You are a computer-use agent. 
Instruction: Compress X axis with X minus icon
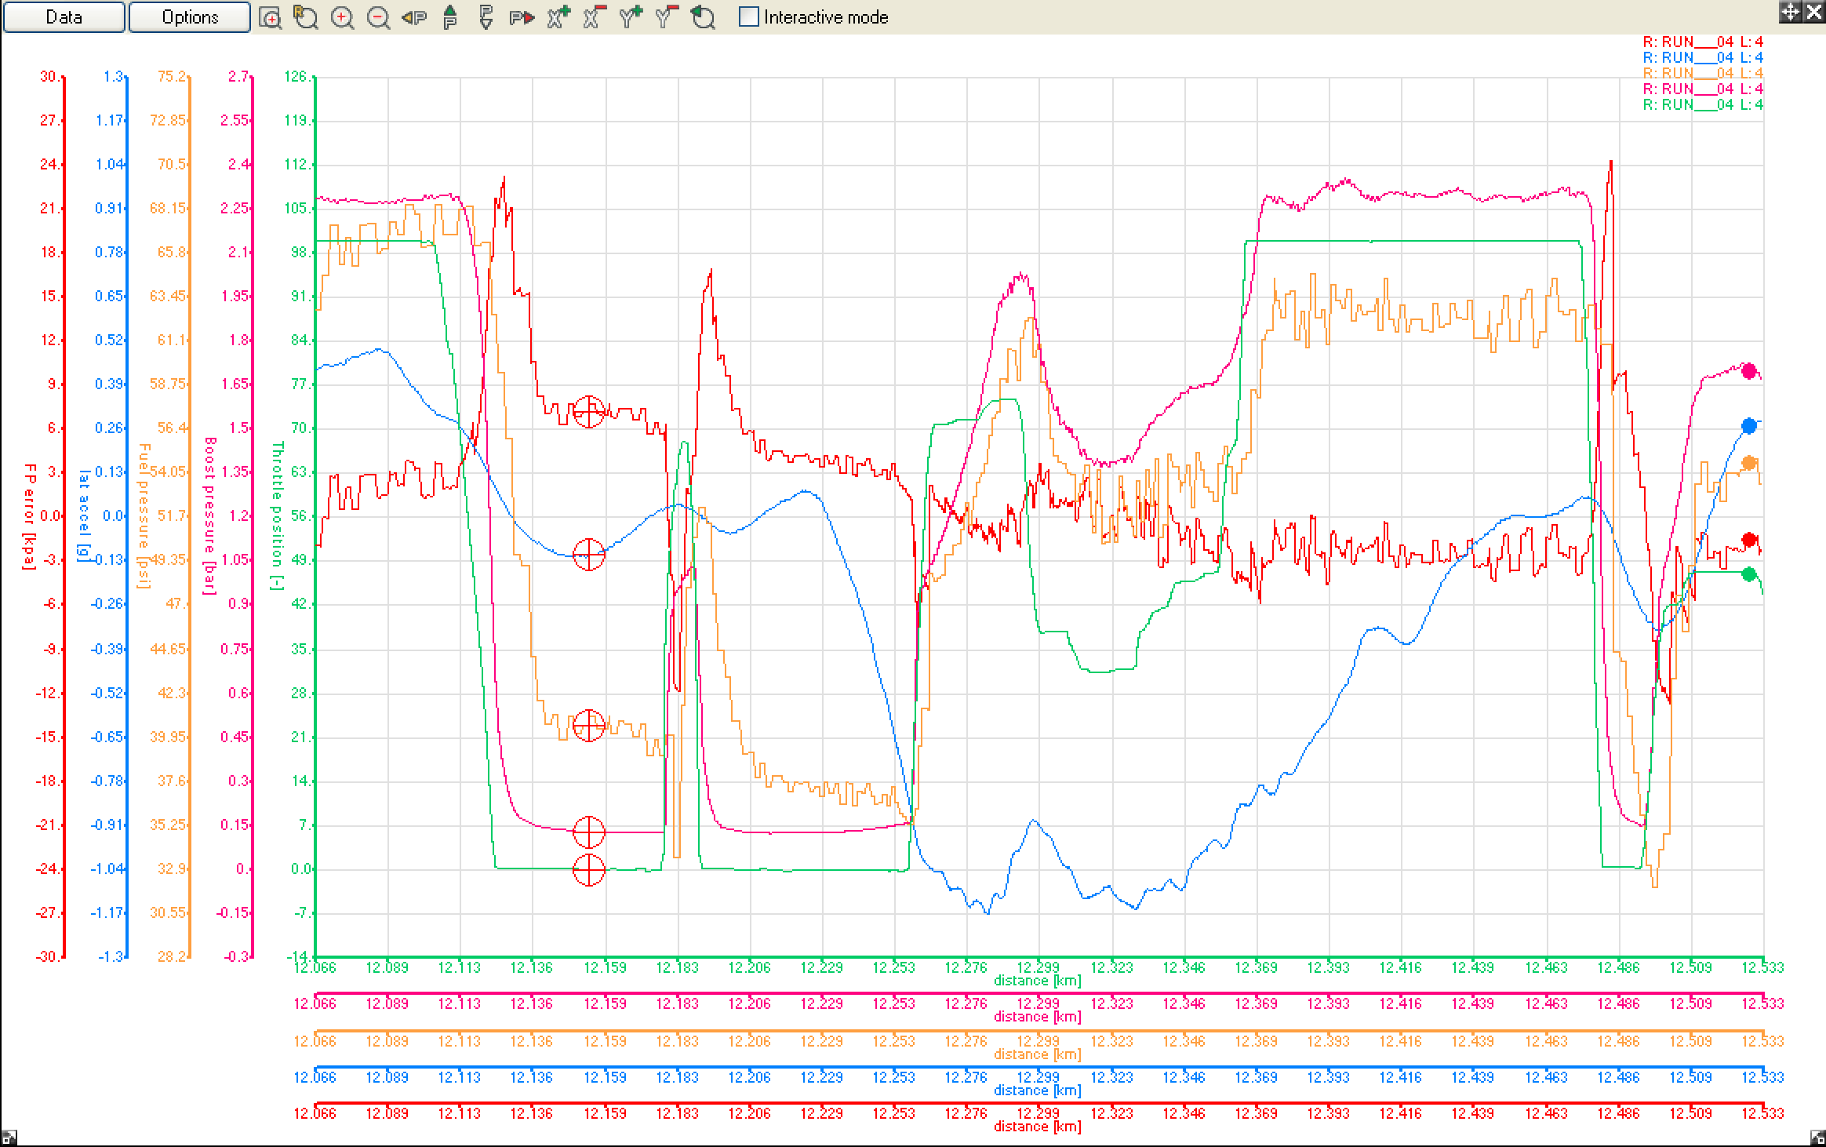click(x=595, y=17)
